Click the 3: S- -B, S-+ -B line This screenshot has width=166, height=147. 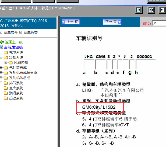98,143
